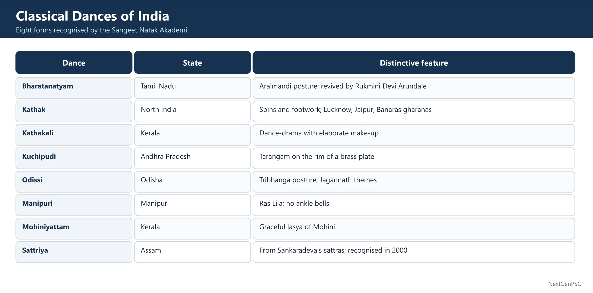Select the Manipuri dance cell
Screen dimensions: 593x293
click(x=74, y=205)
